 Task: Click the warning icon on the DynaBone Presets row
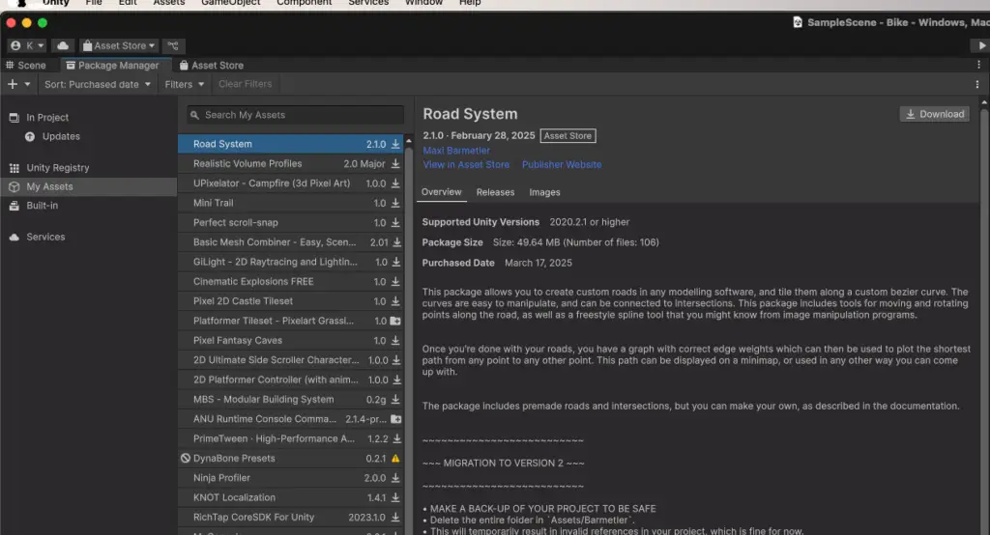tap(395, 459)
